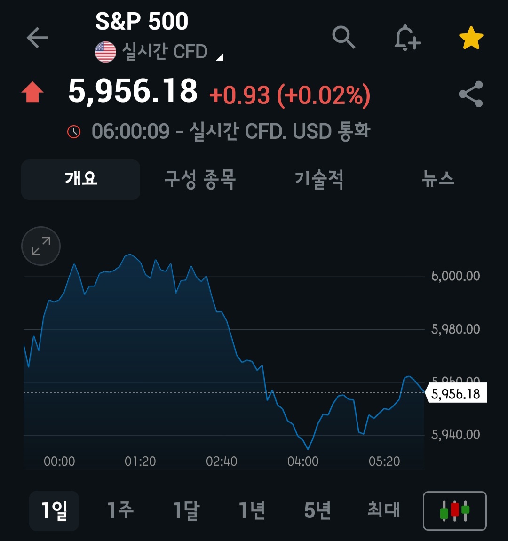Switch to the 구성 종목 tab
508x541 pixels.
[x=200, y=179]
